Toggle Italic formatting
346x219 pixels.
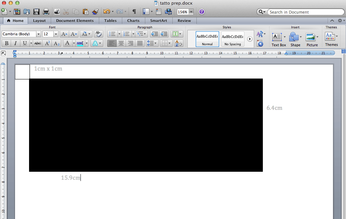click(x=15, y=43)
